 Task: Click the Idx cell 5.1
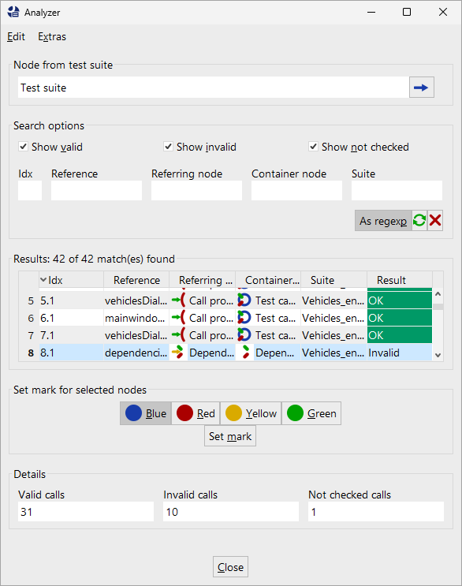(x=71, y=300)
